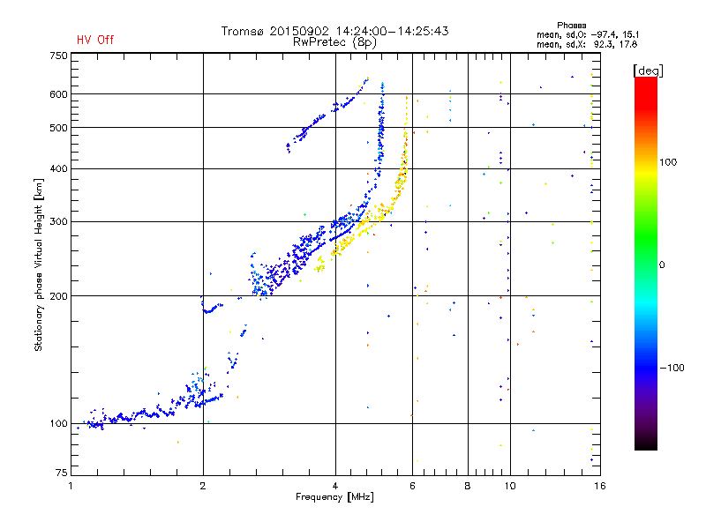The width and height of the screenshot is (706, 529).
Task: Click the frequency axis '6' tick label
Action: click(412, 486)
